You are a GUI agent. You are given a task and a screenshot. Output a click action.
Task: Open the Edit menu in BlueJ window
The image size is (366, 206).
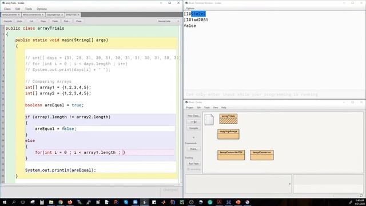198,108
